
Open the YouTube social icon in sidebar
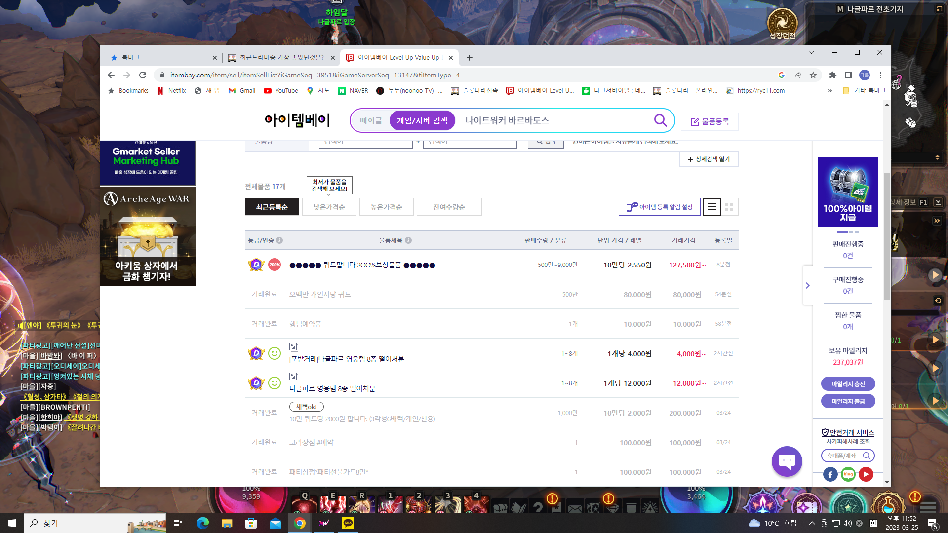coord(866,474)
